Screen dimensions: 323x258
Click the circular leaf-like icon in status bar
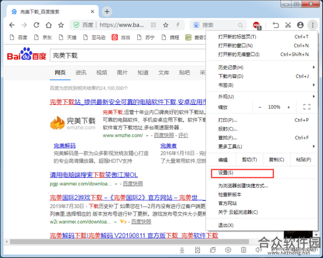click(212, 250)
